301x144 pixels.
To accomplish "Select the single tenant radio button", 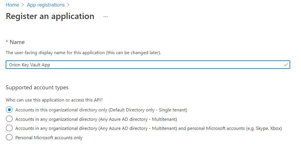I will coord(9,110).
